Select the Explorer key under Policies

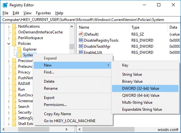pos(30,49)
